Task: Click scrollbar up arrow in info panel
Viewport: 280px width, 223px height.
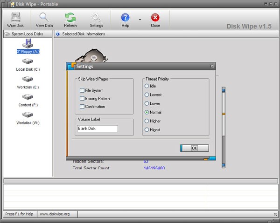Action: point(224,89)
